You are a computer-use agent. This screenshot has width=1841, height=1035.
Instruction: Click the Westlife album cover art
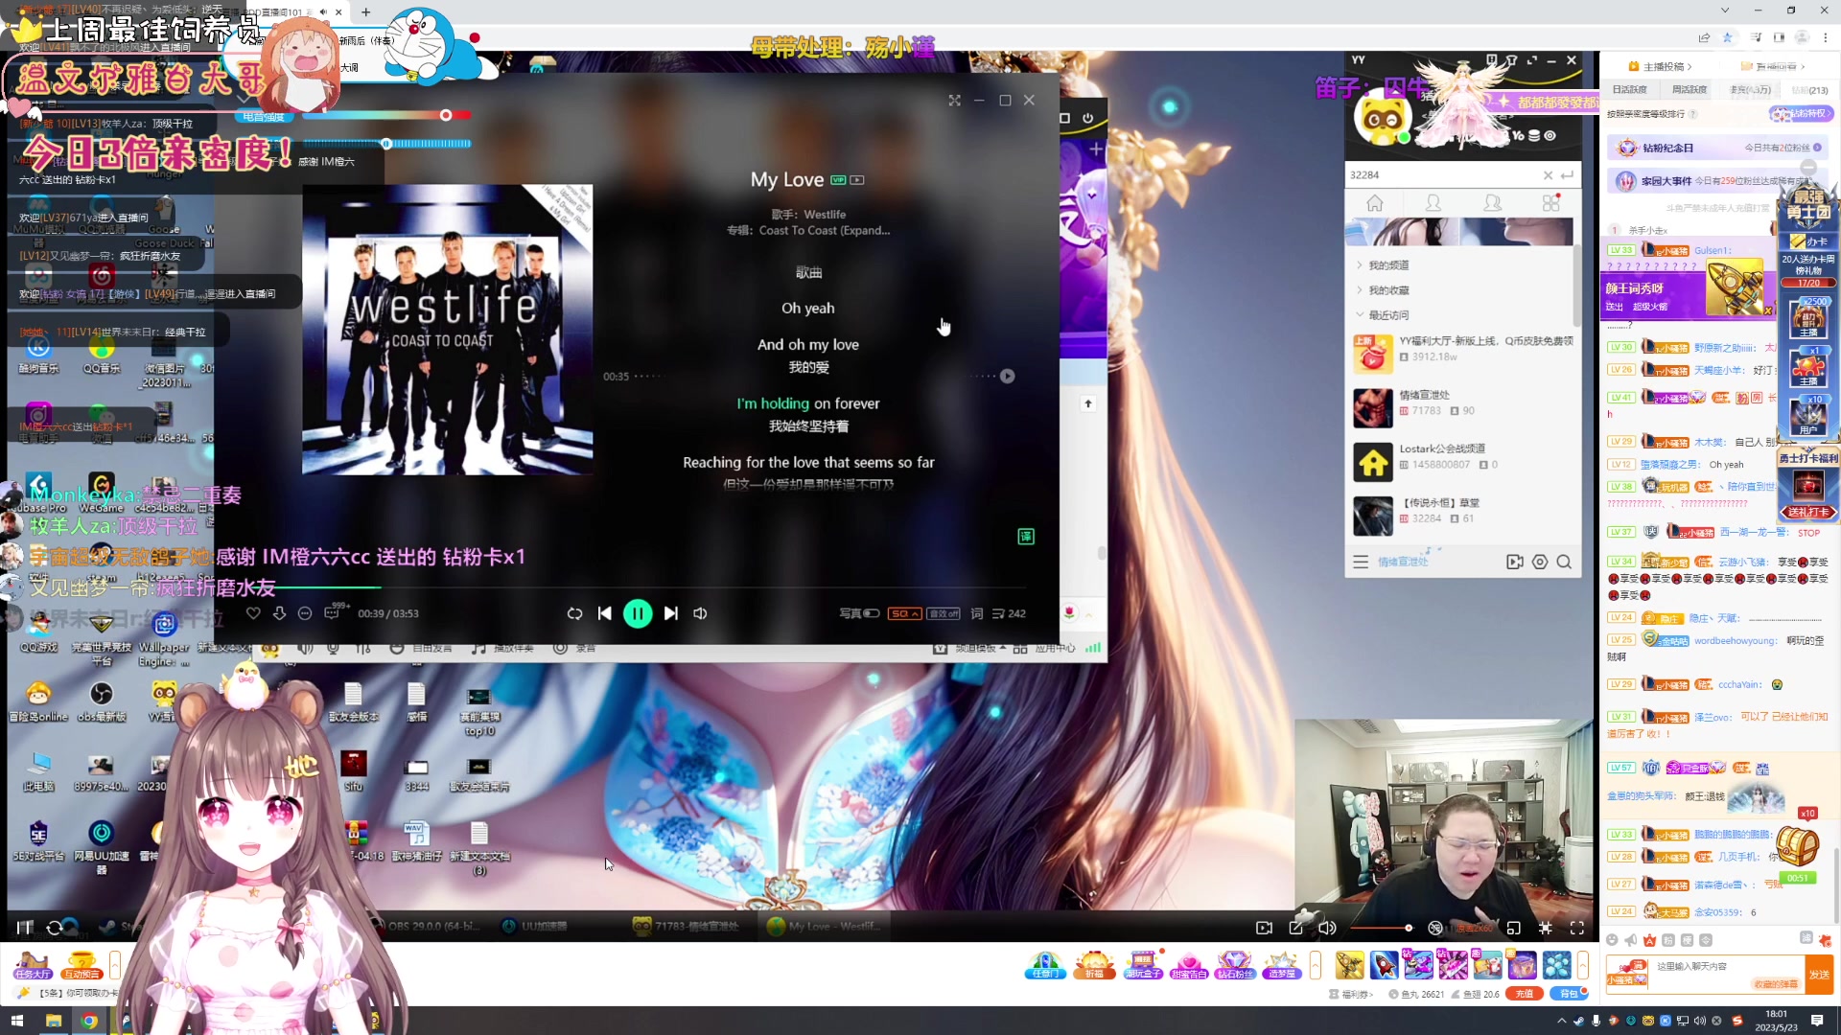click(447, 330)
